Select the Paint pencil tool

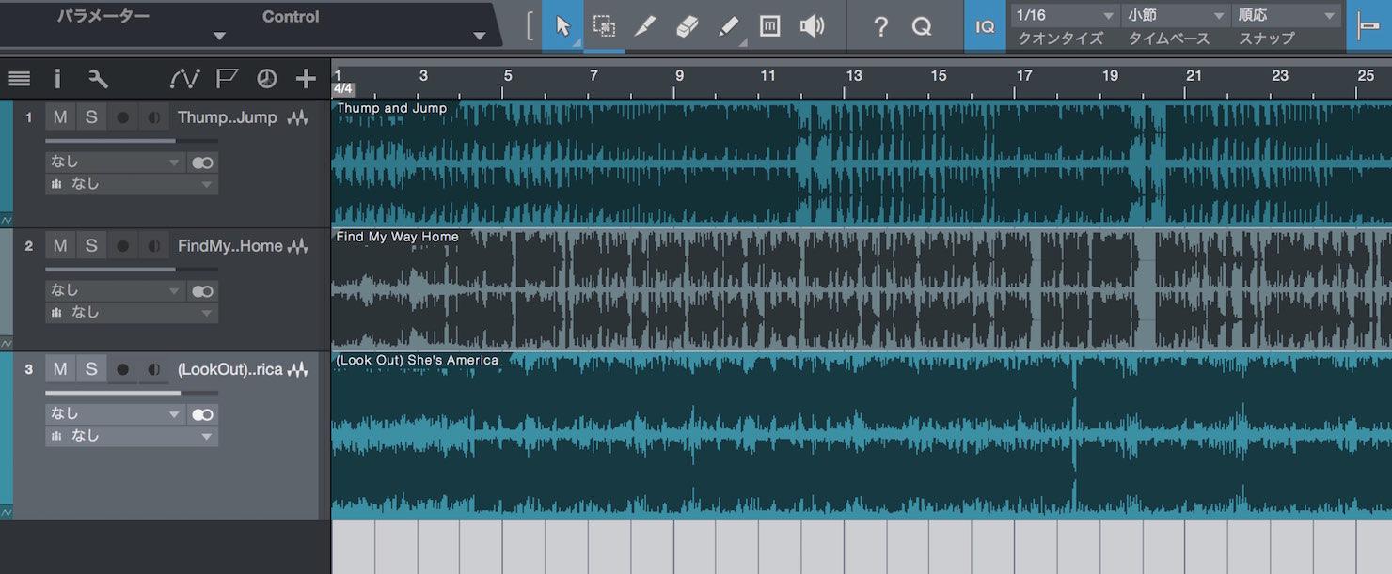pos(644,26)
